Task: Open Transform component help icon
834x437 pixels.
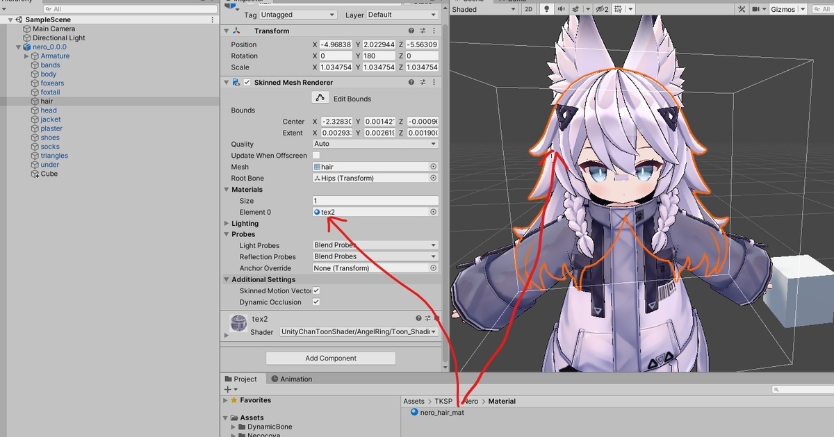Action: pos(412,31)
